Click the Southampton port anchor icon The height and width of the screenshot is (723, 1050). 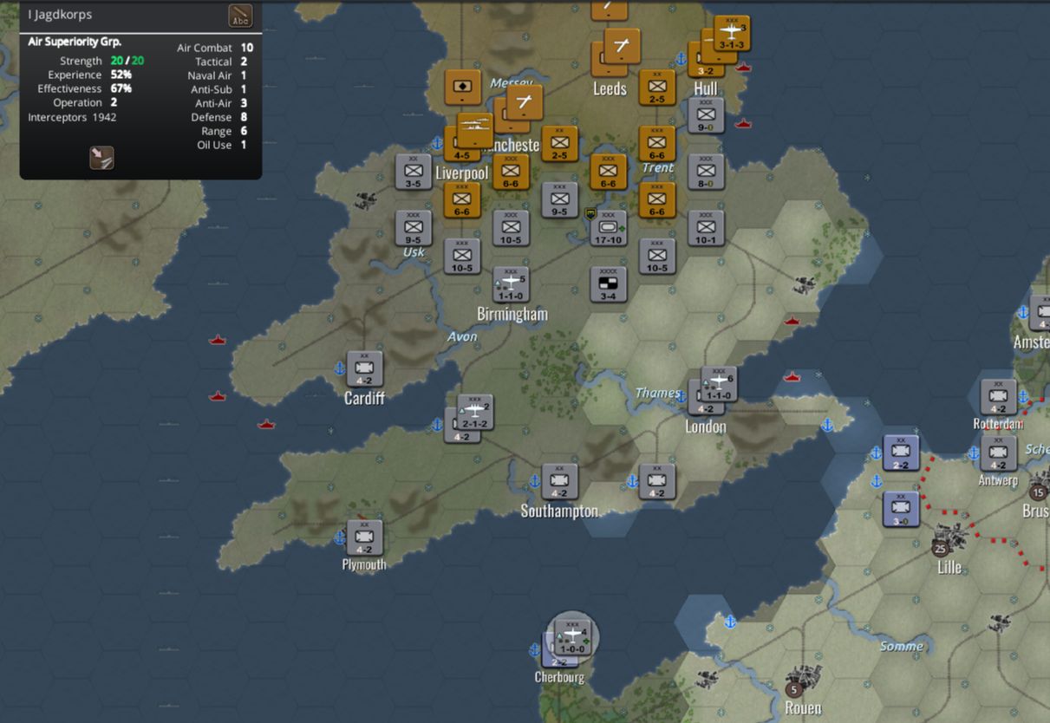pos(535,481)
